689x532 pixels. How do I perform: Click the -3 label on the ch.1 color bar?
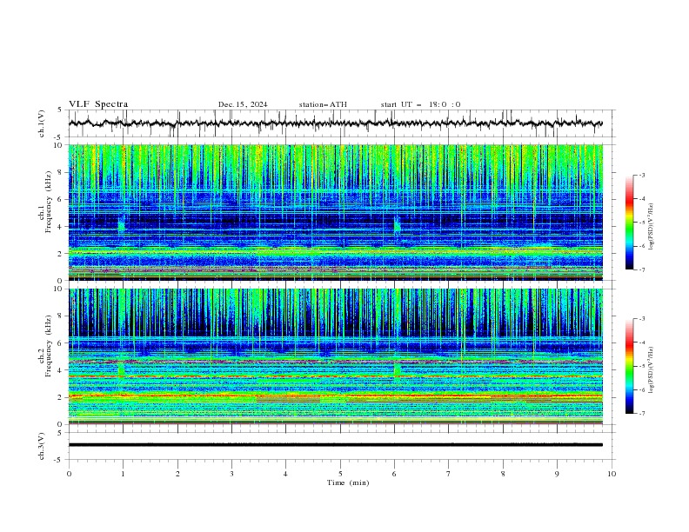pyautogui.click(x=642, y=175)
